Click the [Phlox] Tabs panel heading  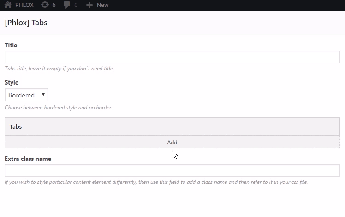pyautogui.click(x=26, y=23)
